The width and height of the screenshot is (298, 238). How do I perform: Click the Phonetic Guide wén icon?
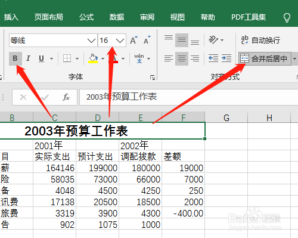point(139,58)
